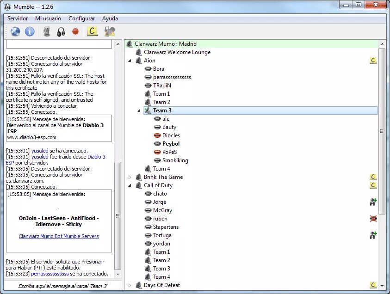The image size is (390, 294).
Task: Click the perrasssssssssss link in the log
Action: click(50, 274)
